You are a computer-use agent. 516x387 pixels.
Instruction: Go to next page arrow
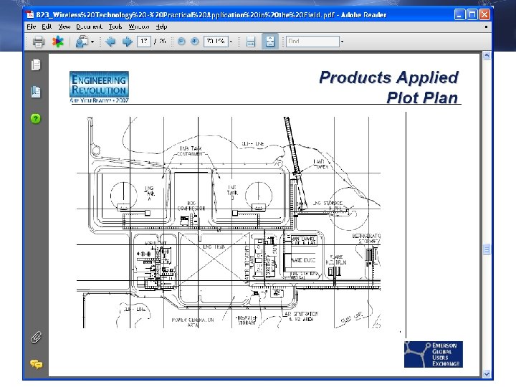(128, 42)
